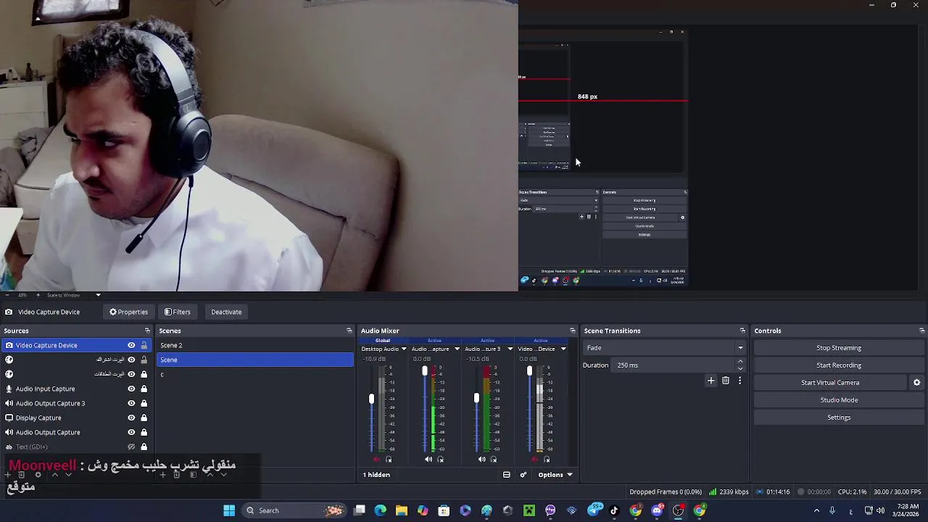Viewport: 928px width, 522px height.
Task: Unmute the Desktop Audio channel
Action: 376,459
